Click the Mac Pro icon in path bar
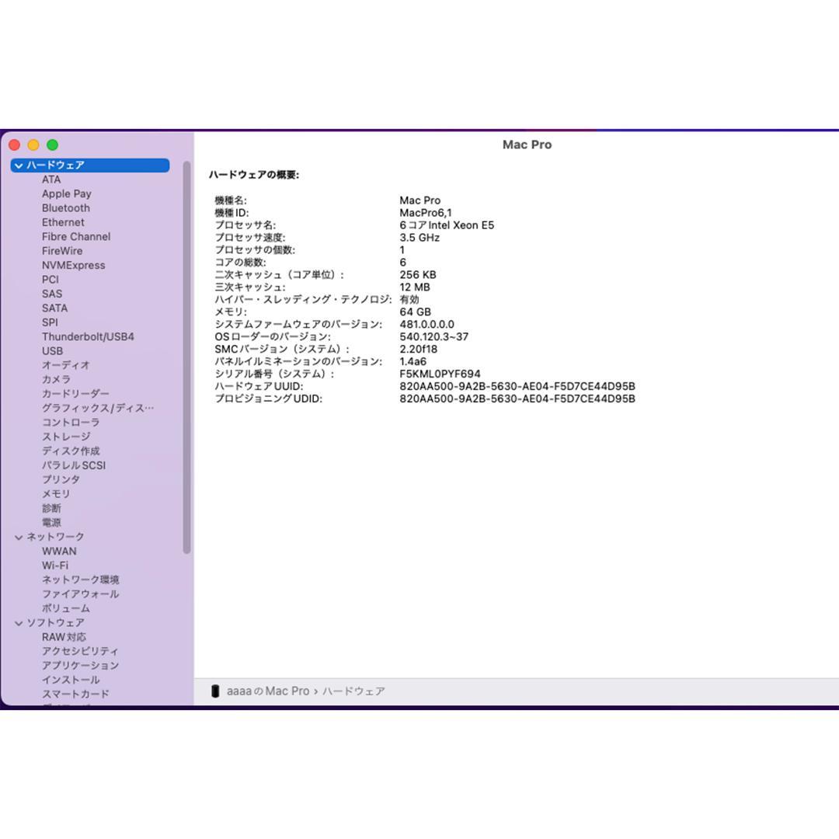The height and width of the screenshot is (839, 839). coord(215,691)
